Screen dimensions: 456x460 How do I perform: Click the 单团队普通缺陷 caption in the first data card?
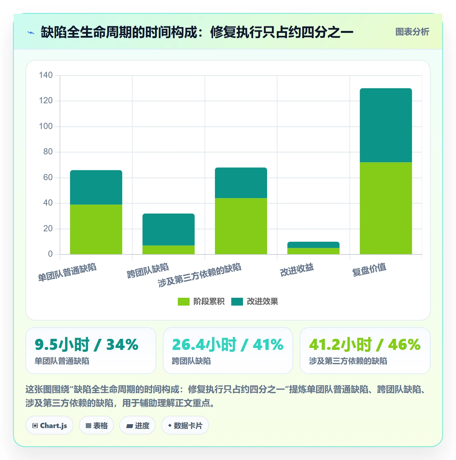62,361
